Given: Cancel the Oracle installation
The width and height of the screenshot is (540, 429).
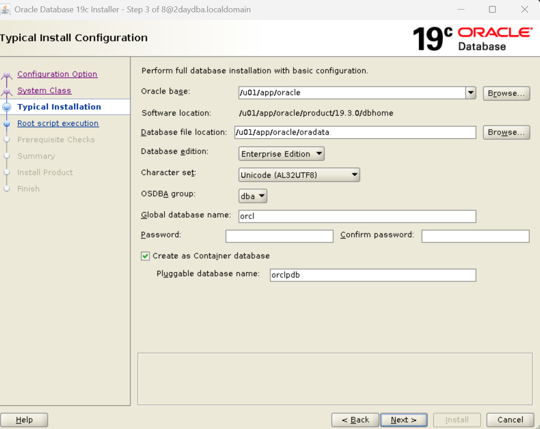Looking at the screenshot, I should [510, 420].
